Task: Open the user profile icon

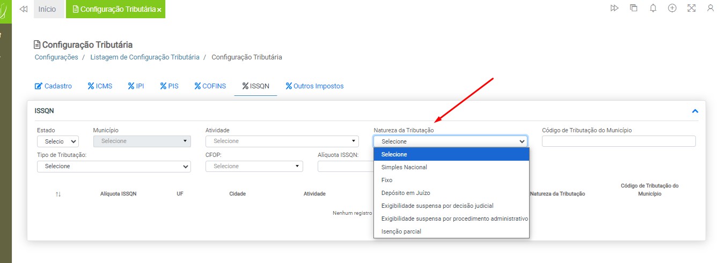Action: click(710, 8)
